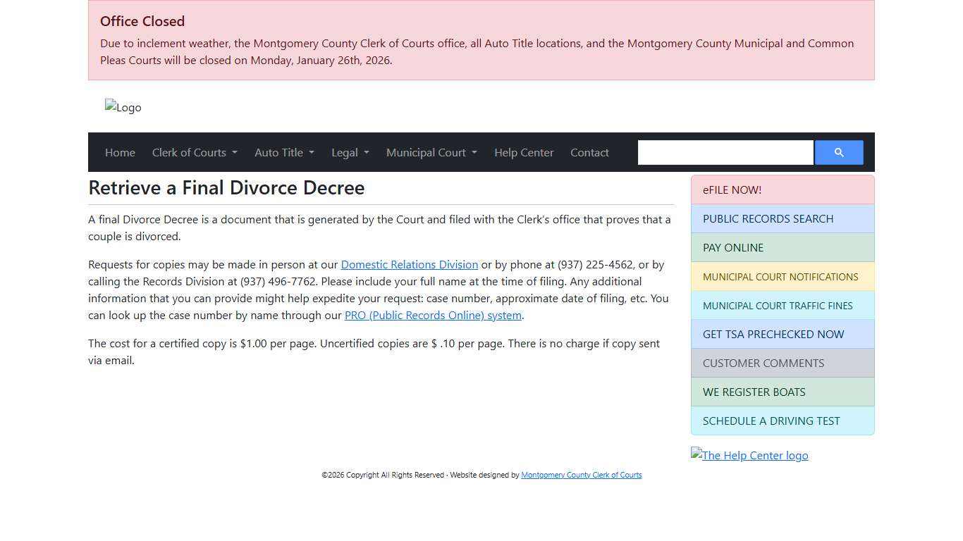Click inside the search text field
This screenshot has width=963, height=541.
pos(725,153)
